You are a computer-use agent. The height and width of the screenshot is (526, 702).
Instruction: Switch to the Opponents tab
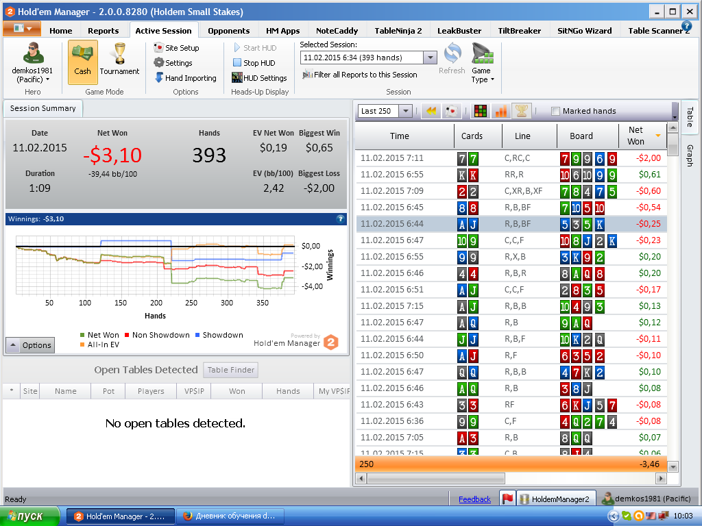click(x=229, y=31)
